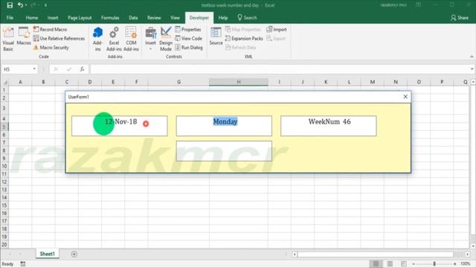Click the zoom slider handle

click(434, 264)
